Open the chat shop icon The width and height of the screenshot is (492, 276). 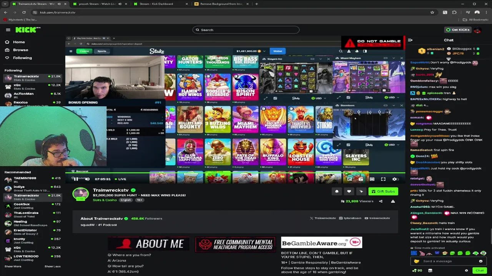click(x=430, y=270)
